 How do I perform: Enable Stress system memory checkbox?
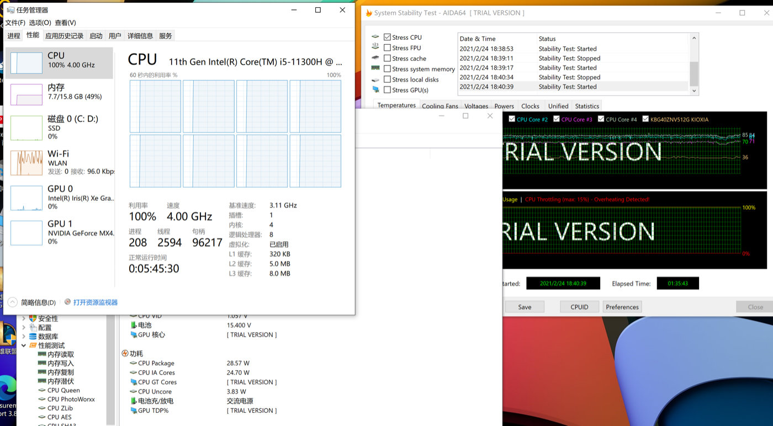click(x=387, y=69)
